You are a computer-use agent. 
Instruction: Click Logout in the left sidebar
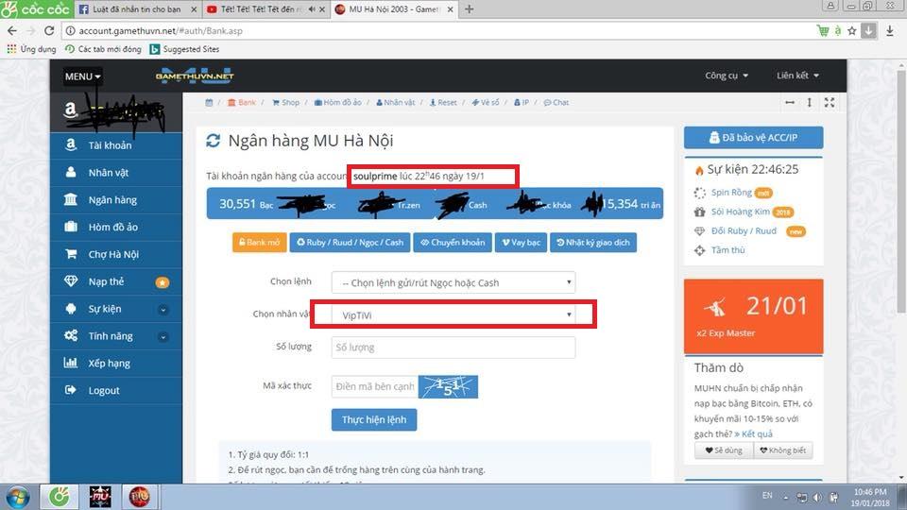(103, 390)
